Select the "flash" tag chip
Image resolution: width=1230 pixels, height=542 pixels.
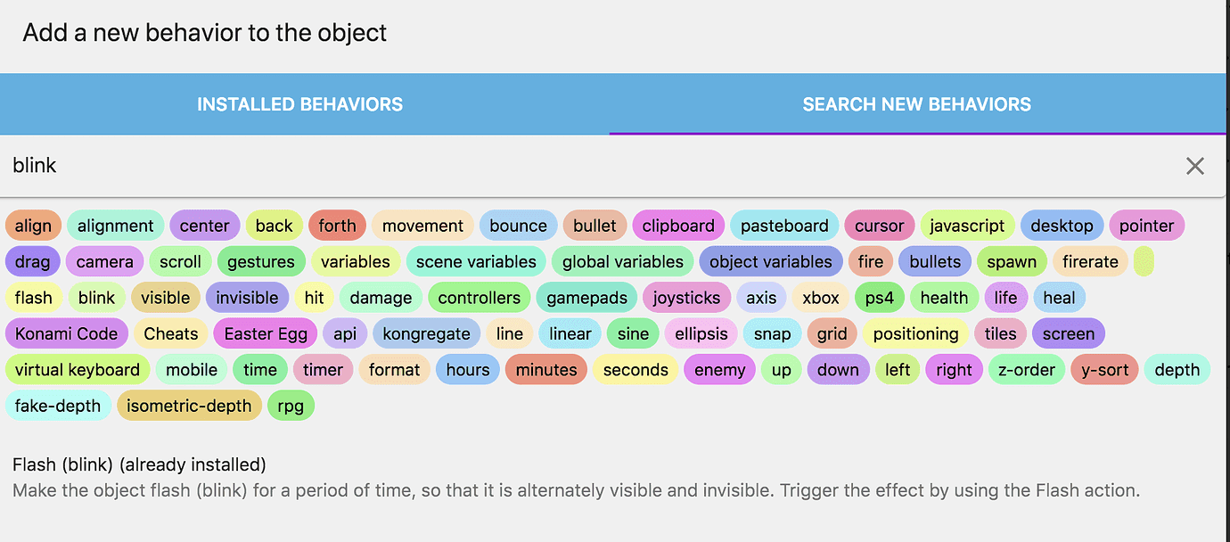[34, 298]
